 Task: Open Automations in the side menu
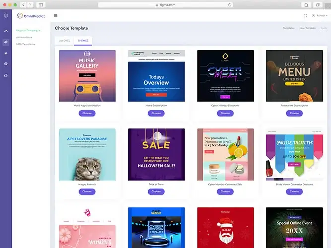[x=24, y=37]
